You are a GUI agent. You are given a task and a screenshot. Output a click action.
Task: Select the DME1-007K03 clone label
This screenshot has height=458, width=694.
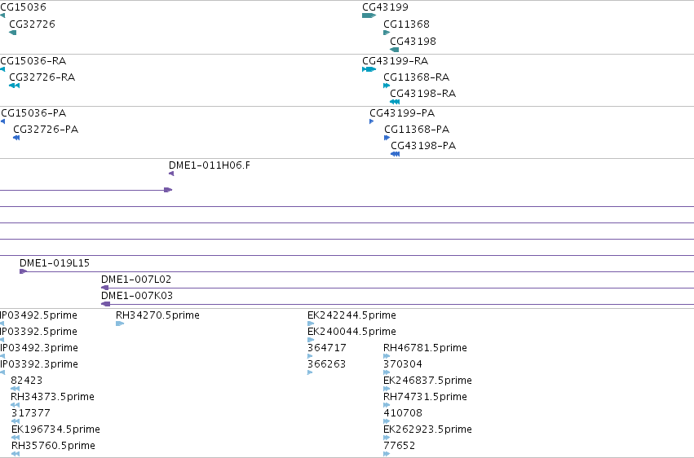coord(137,296)
